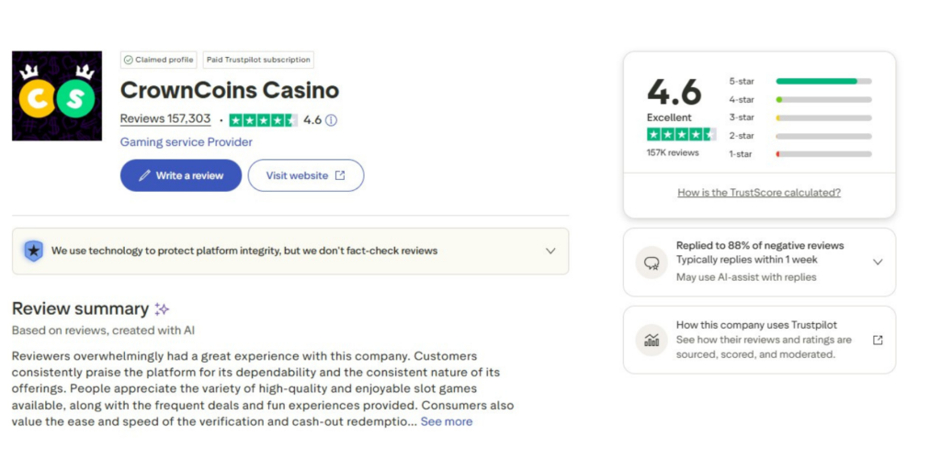Click the Gaming service Provider category link

click(x=187, y=142)
